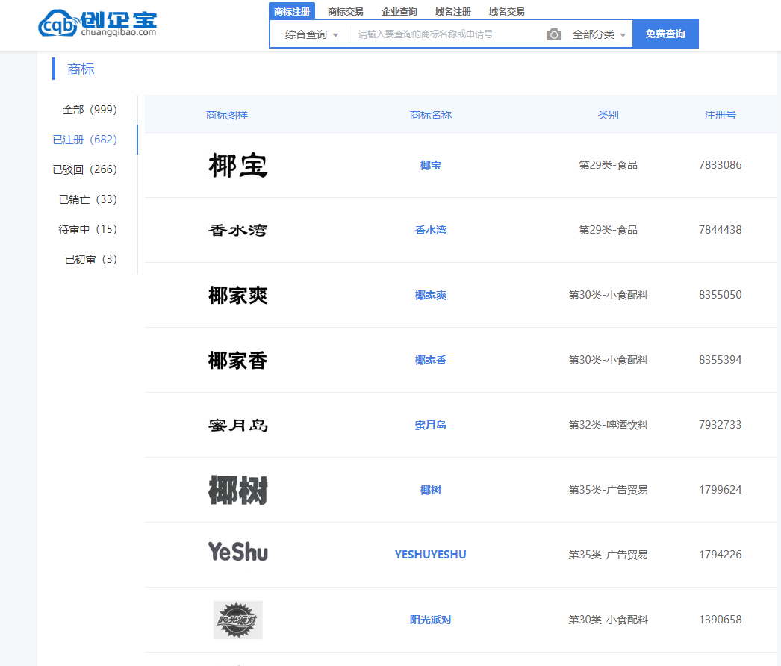
Task: Click the 商标图样 column header
Action: click(227, 115)
